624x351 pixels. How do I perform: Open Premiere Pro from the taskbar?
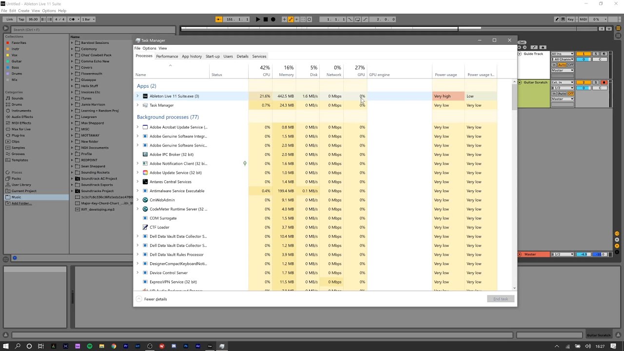pos(126,346)
